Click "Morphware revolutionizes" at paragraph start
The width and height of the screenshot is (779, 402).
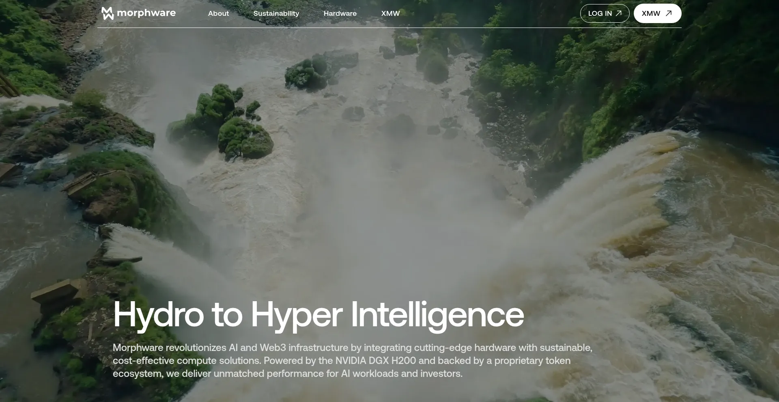click(169, 348)
